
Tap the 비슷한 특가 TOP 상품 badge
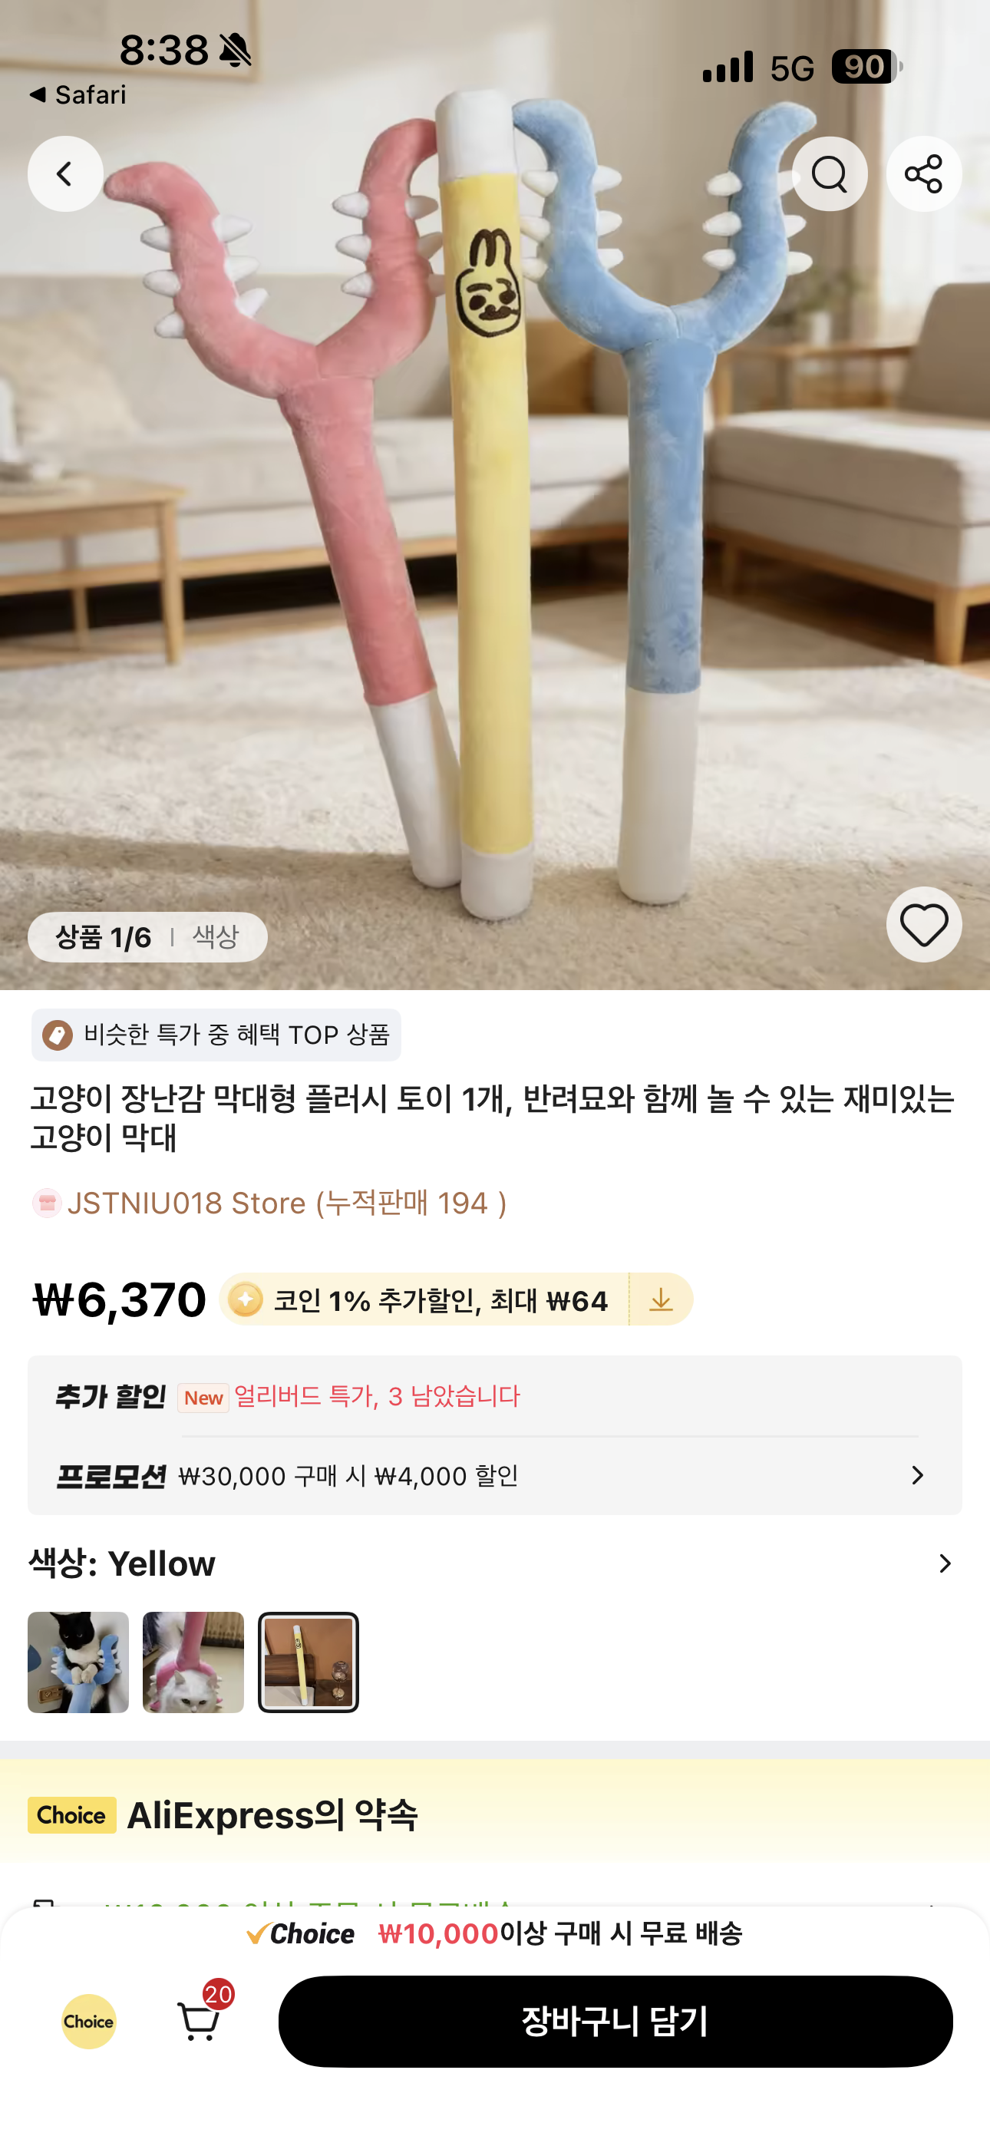[x=216, y=1035]
